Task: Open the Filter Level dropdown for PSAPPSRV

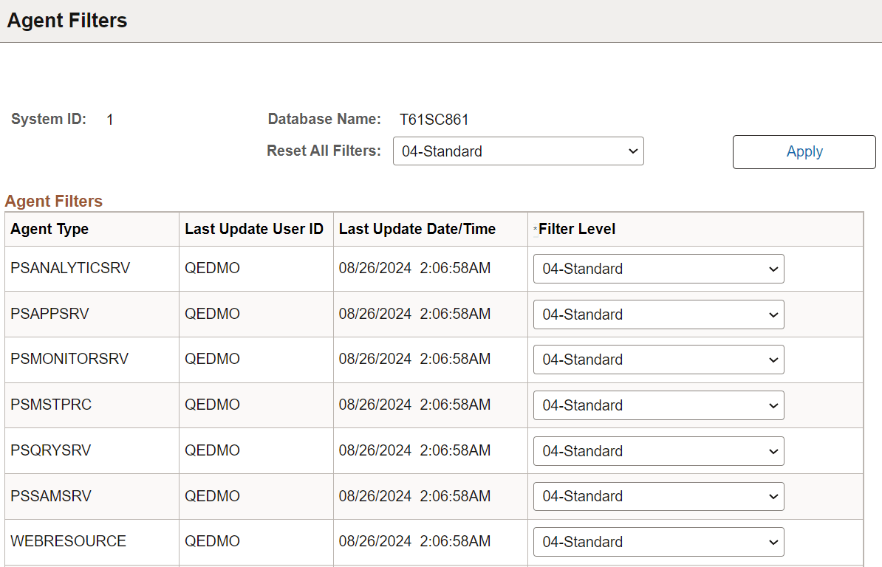Action: (657, 314)
